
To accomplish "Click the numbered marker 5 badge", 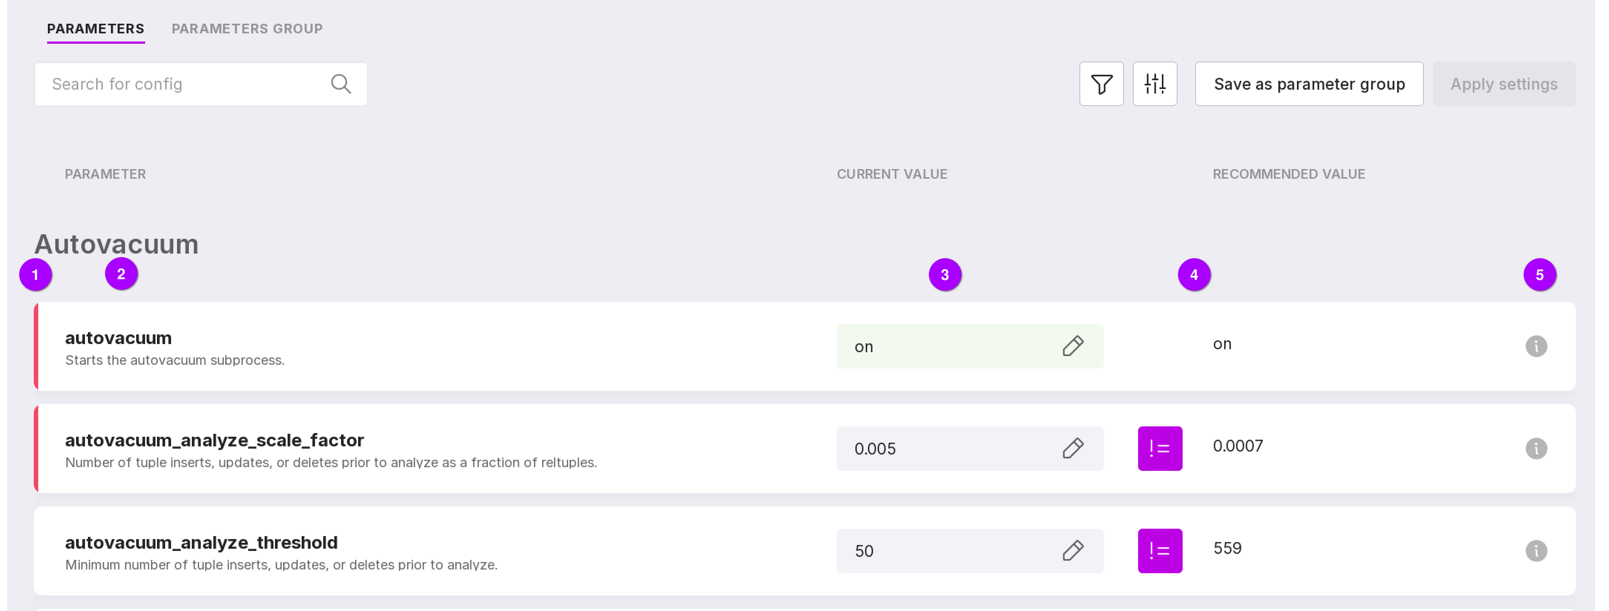I will click(x=1539, y=275).
